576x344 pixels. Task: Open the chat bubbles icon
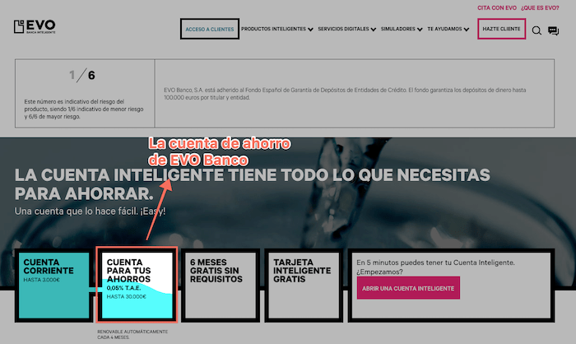(x=553, y=31)
